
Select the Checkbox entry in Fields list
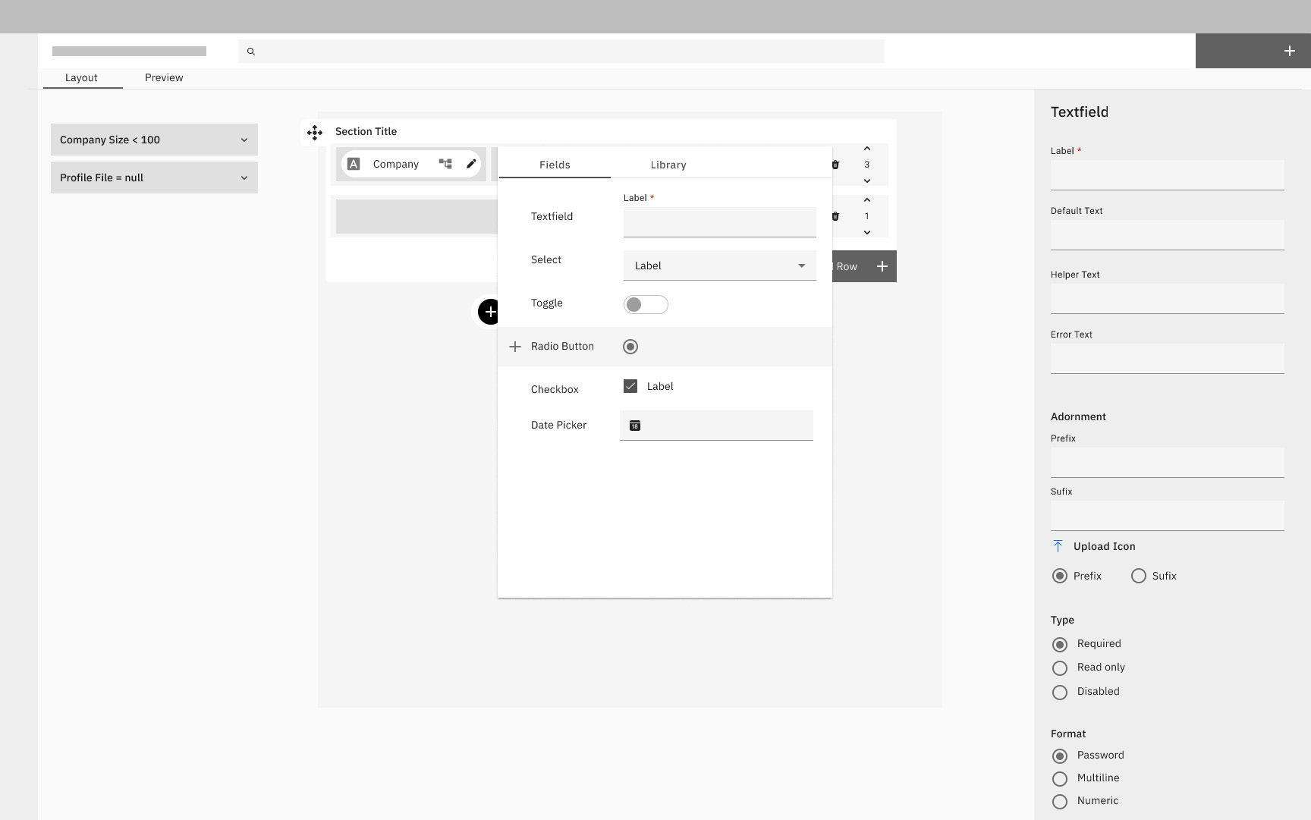coord(555,389)
